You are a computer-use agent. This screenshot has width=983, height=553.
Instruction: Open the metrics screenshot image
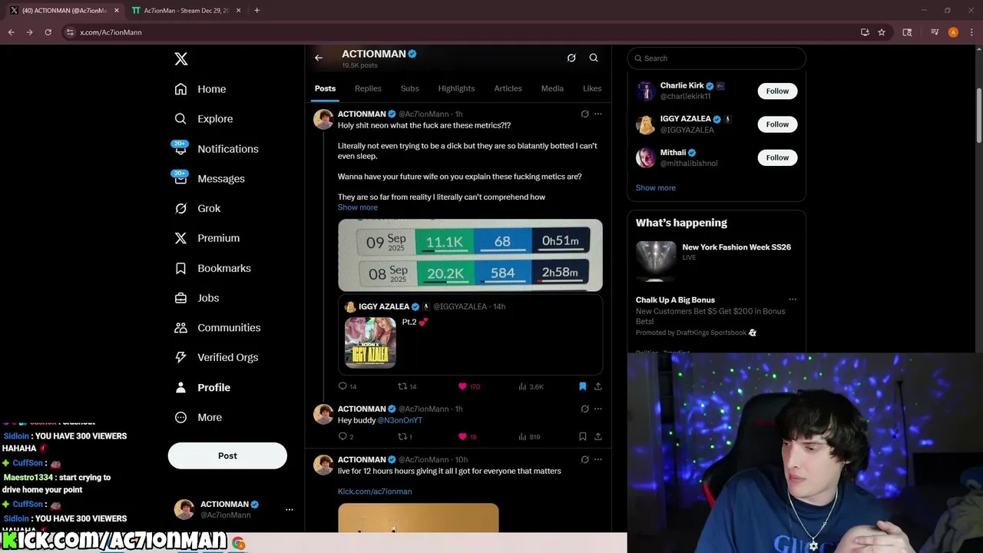click(470, 256)
